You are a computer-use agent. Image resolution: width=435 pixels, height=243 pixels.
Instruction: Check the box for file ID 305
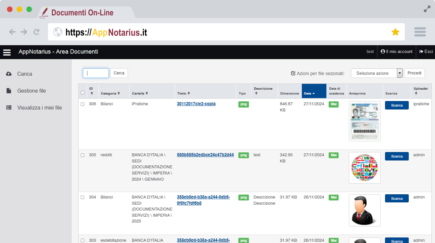tap(83, 155)
